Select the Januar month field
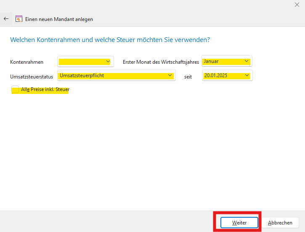Viewport: 305px width, 232px height. click(222, 61)
